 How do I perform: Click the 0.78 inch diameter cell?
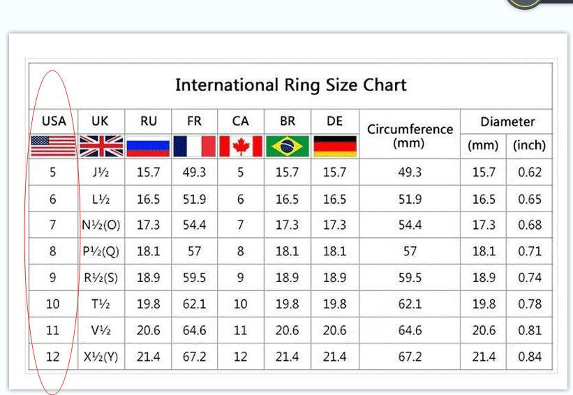pyautogui.click(x=530, y=304)
